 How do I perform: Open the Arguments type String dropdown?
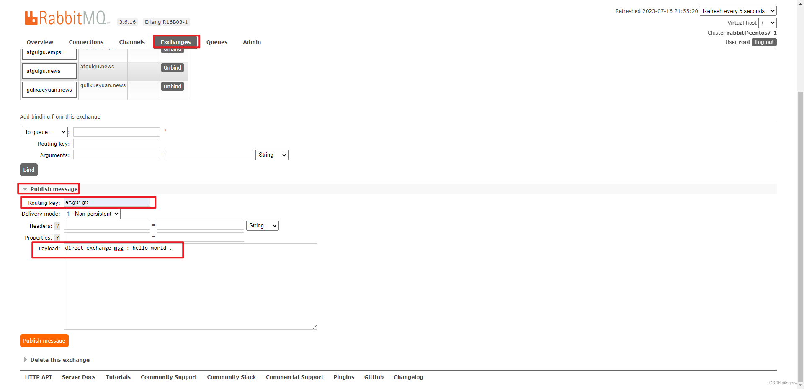tap(272, 155)
